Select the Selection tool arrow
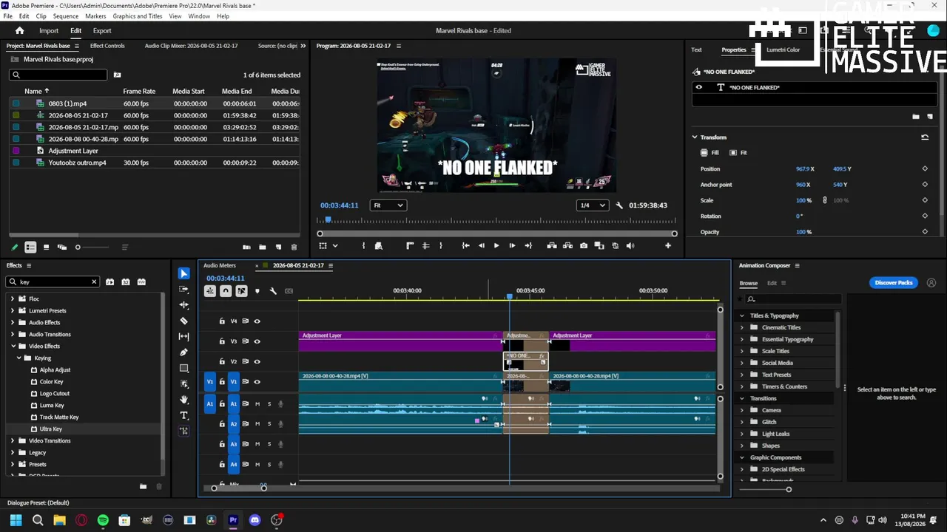947x532 pixels. pyautogui.click(x=184, y=273)
